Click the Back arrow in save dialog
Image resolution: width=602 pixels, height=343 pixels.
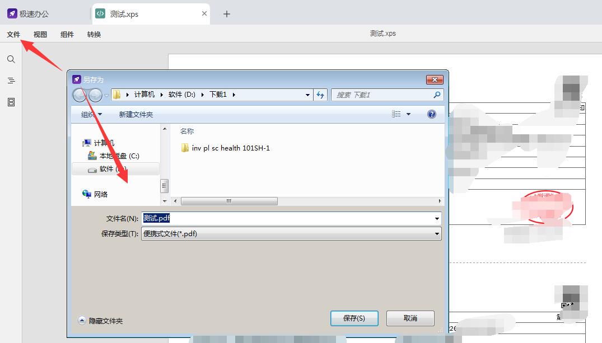[80, 95]
